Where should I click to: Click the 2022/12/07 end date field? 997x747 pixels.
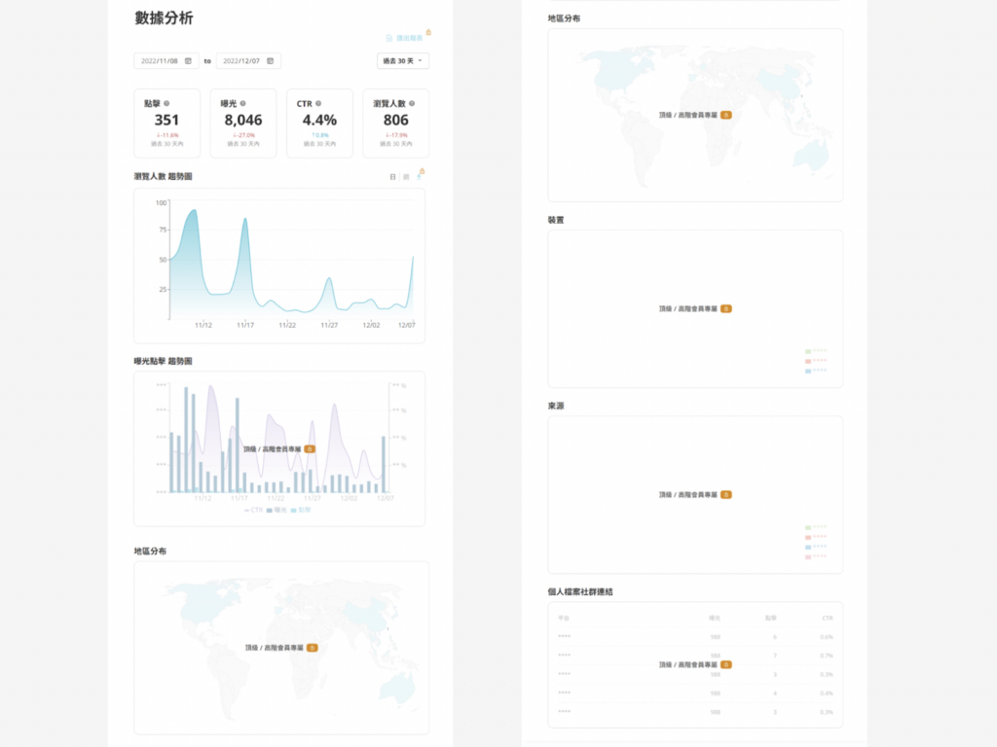[x=241, y=61]
